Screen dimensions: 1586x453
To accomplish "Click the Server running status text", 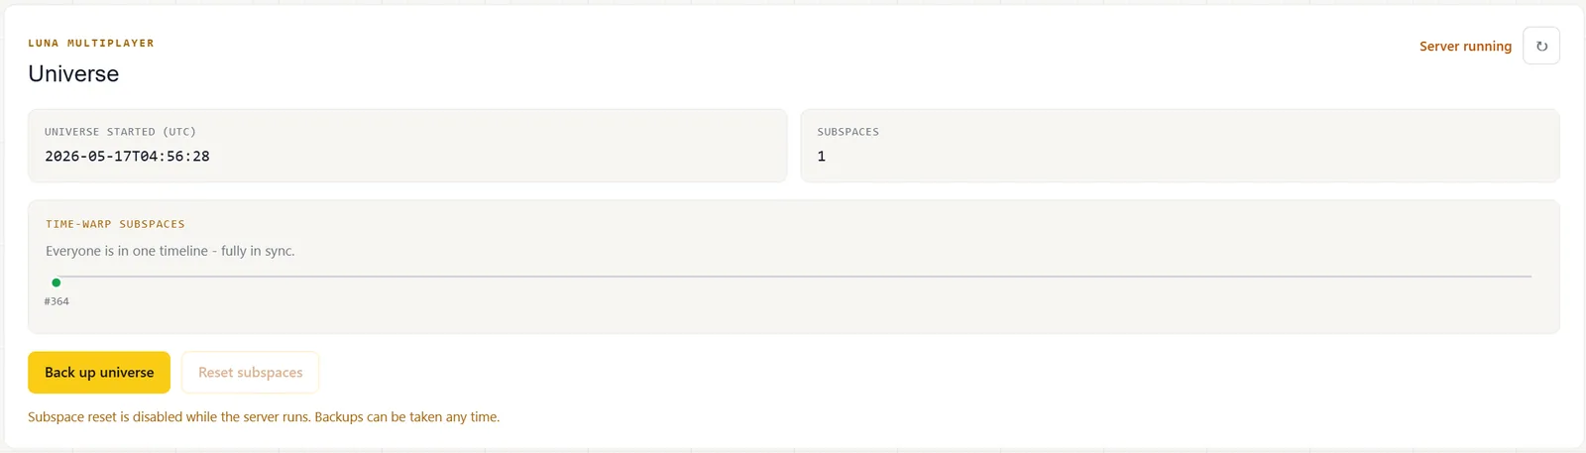I will 1465,47.
